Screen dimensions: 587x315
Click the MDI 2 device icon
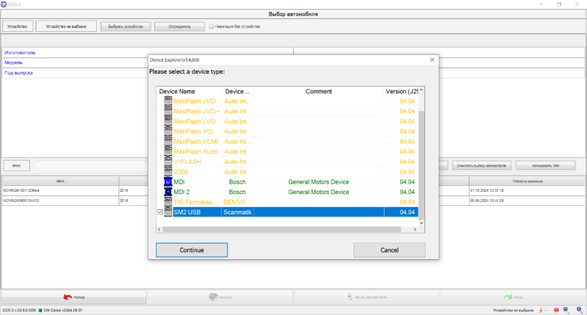point(168,192)
